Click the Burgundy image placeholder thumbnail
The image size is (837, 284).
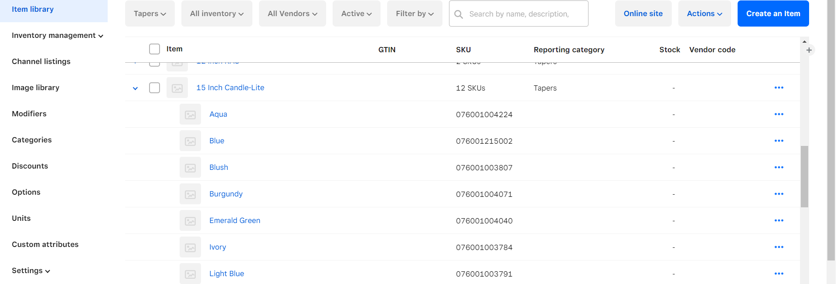pyautogui.click(x=190, y=194)
